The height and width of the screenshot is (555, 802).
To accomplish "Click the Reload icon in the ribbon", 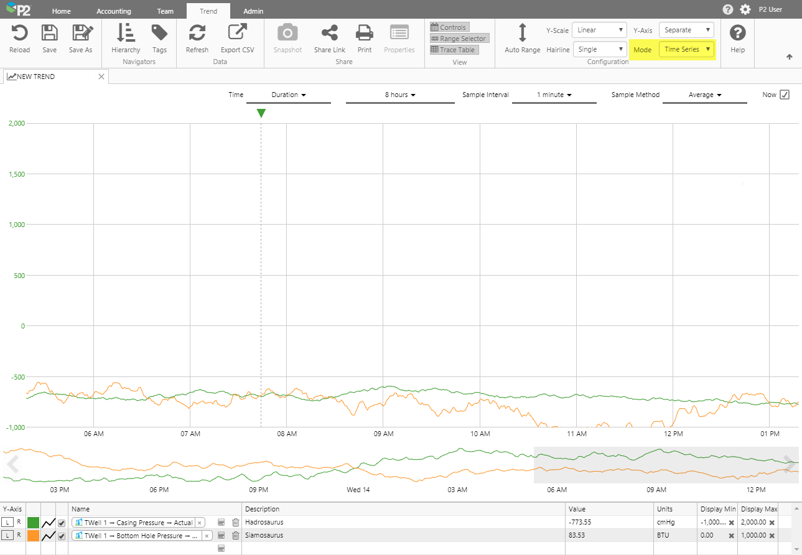I will click(19, 33).
